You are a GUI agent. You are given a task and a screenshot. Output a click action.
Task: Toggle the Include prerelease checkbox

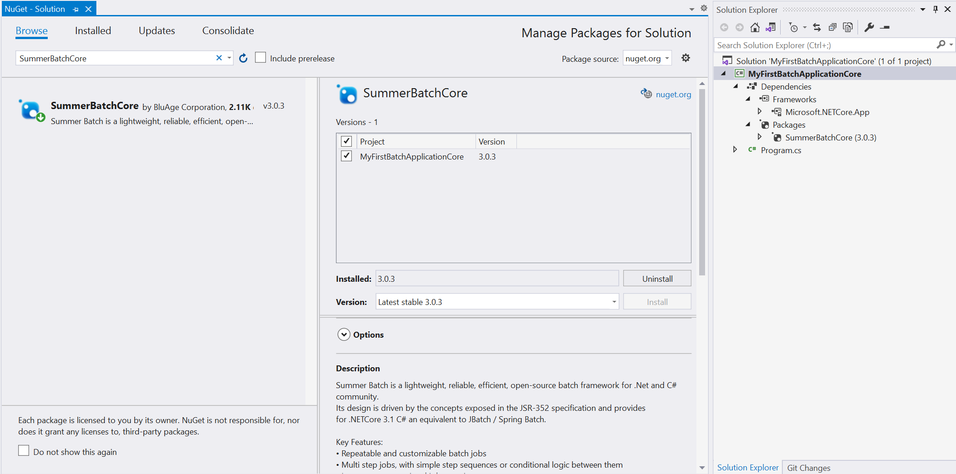click(260, 58)
